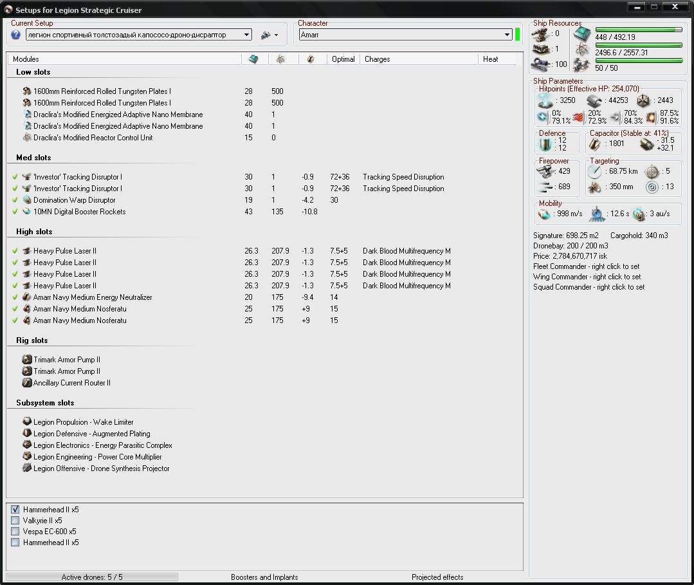Click the drone bandwidth bar 50 / 50
Image resolution: width=694 pixels, height=585 pixels.
639,60
